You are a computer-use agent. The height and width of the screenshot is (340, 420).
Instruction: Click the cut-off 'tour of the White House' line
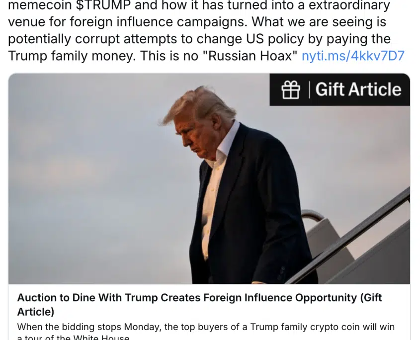pos(73,338)
